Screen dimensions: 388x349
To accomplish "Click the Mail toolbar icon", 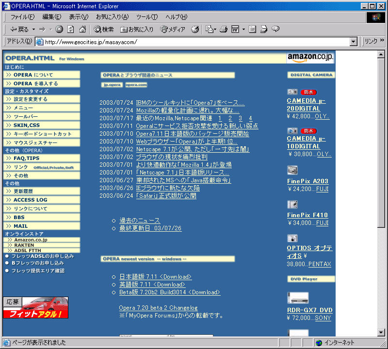I will coord(210,30).
